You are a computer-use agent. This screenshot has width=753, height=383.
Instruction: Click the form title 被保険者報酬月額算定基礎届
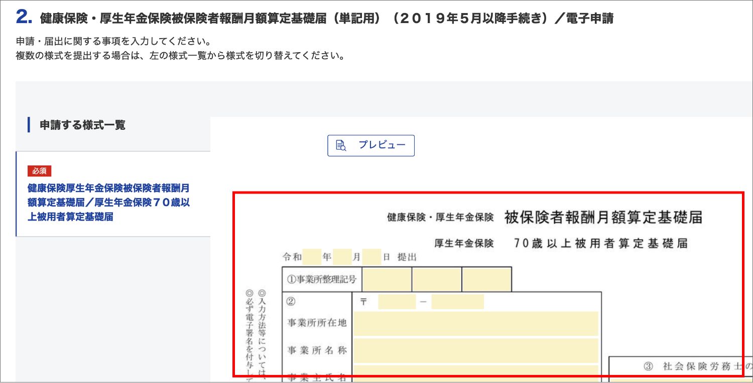click(x=603, y=217)
